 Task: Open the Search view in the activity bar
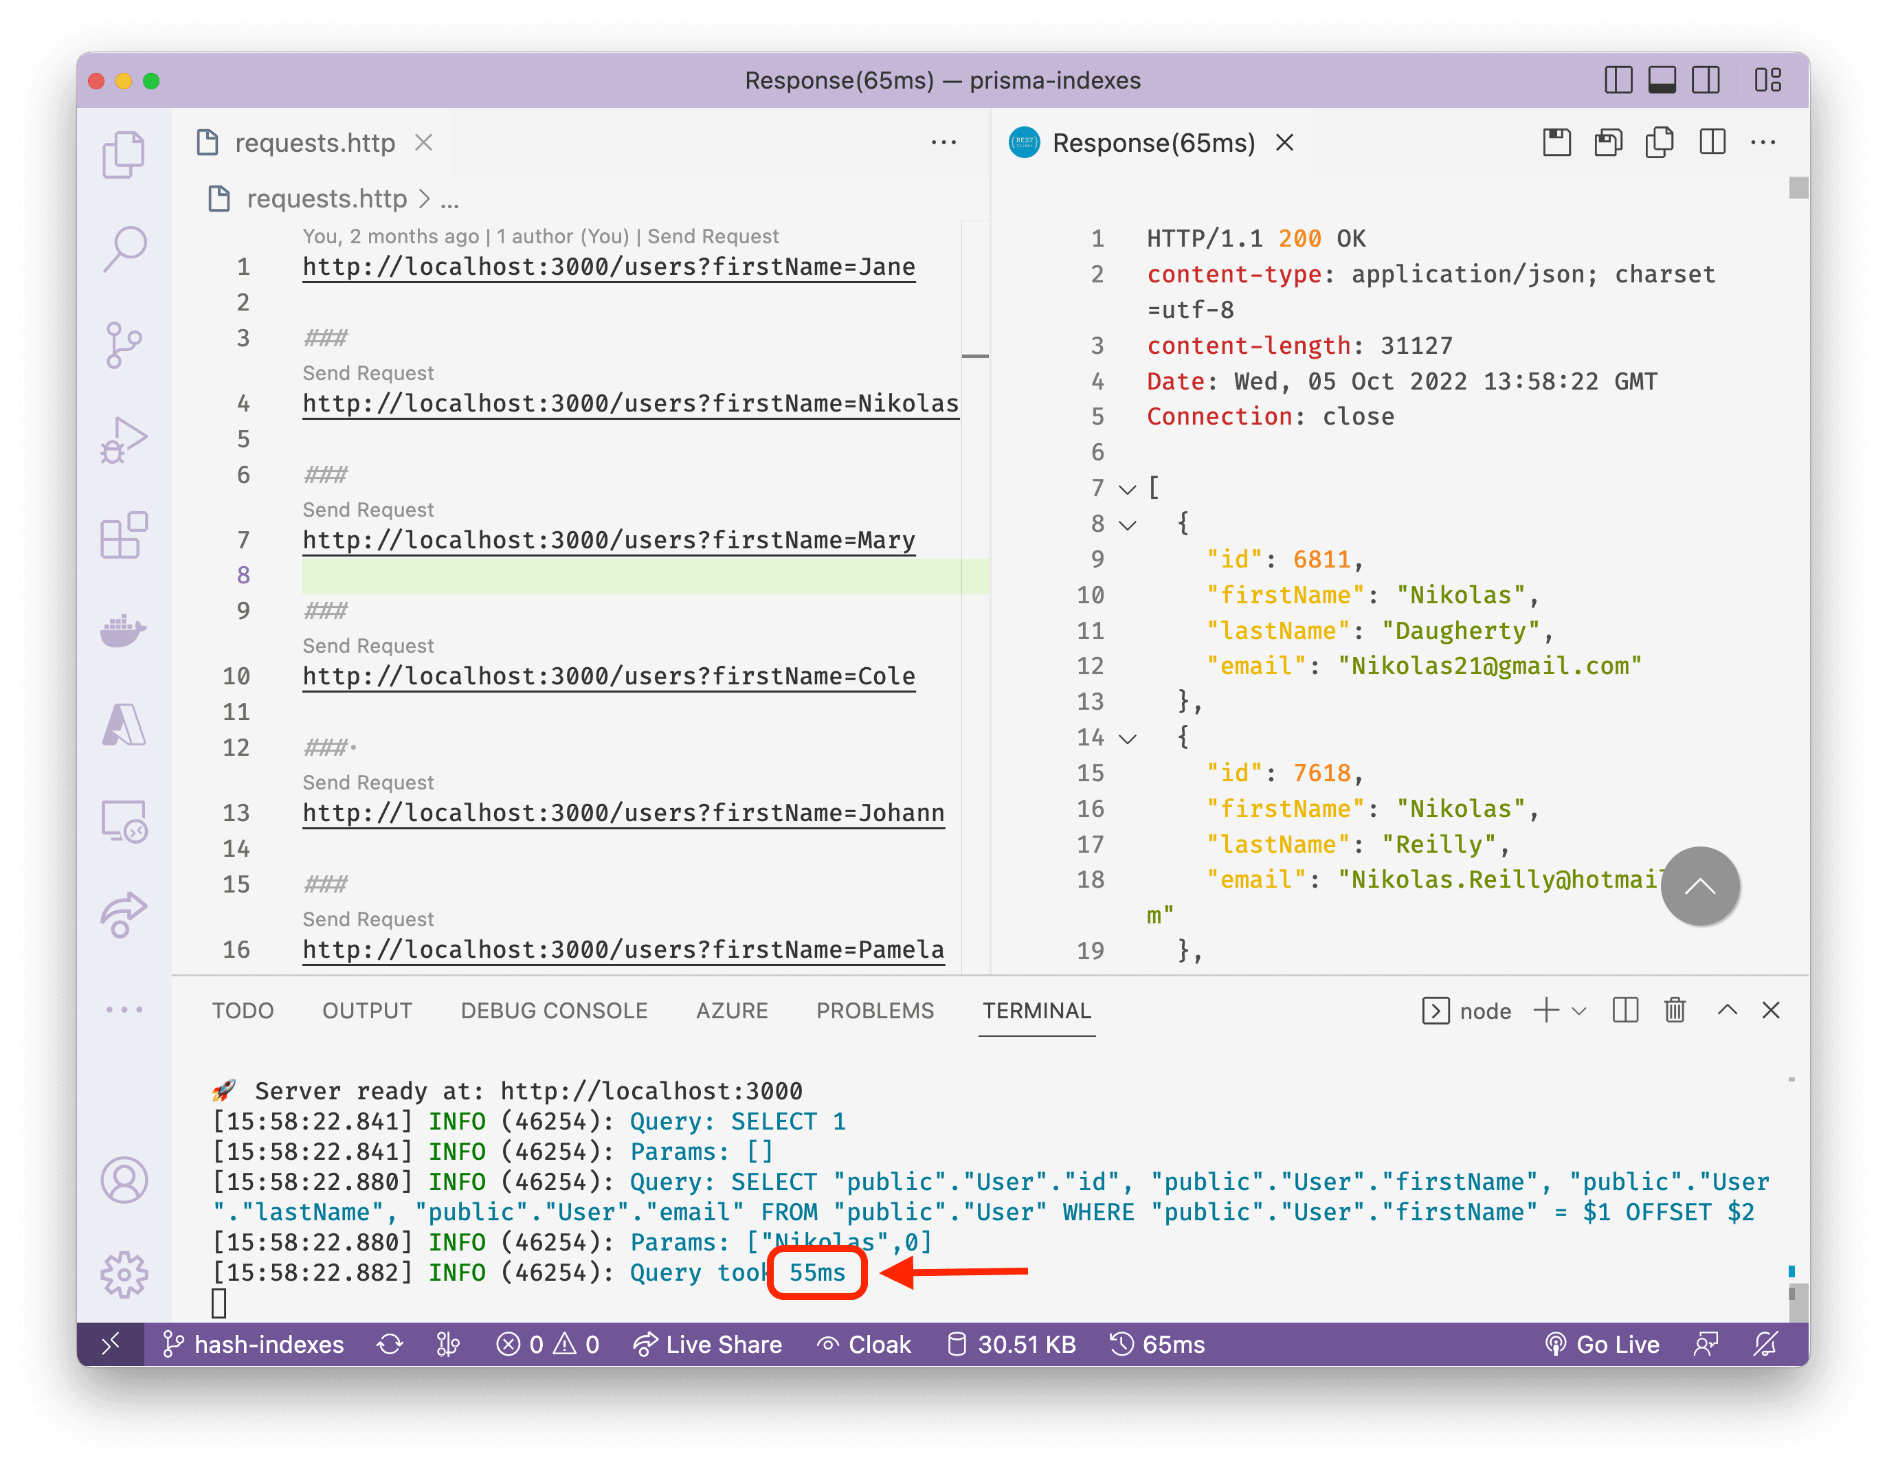coord(124,249)
